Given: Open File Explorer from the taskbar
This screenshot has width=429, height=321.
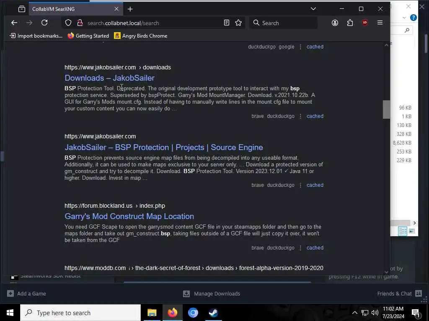Looking at the screenshot, I should (x=152, y=313).
